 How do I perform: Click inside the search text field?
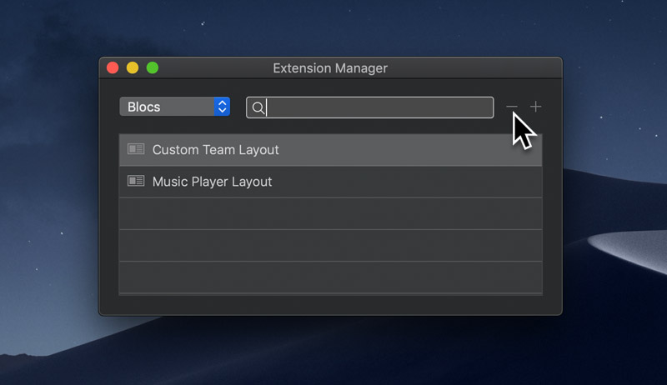(369, 107)
